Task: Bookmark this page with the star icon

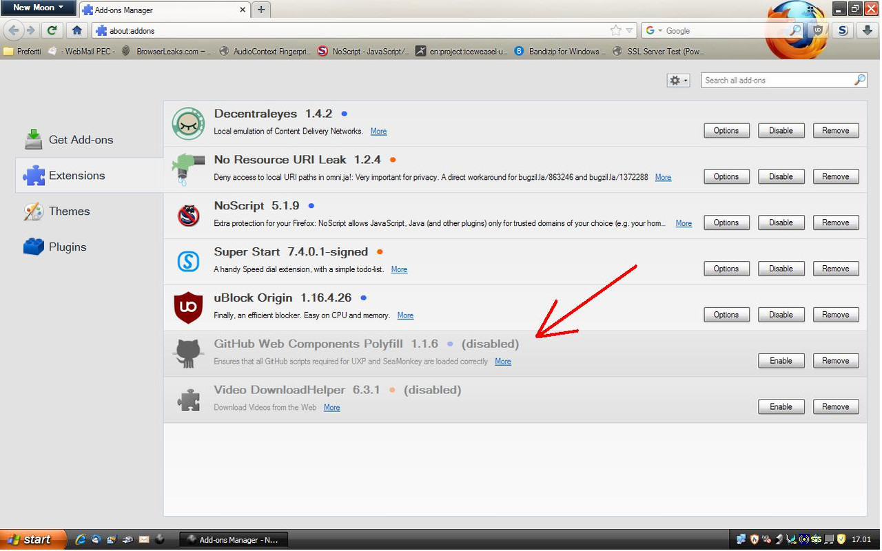Action: tap(615, 30)
